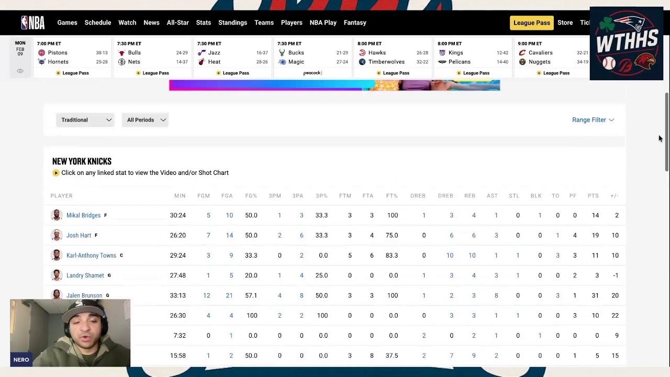Click the WTHHS channel logo overlay
Viewport: 670px width, 377px height.
tap(627, 43)
